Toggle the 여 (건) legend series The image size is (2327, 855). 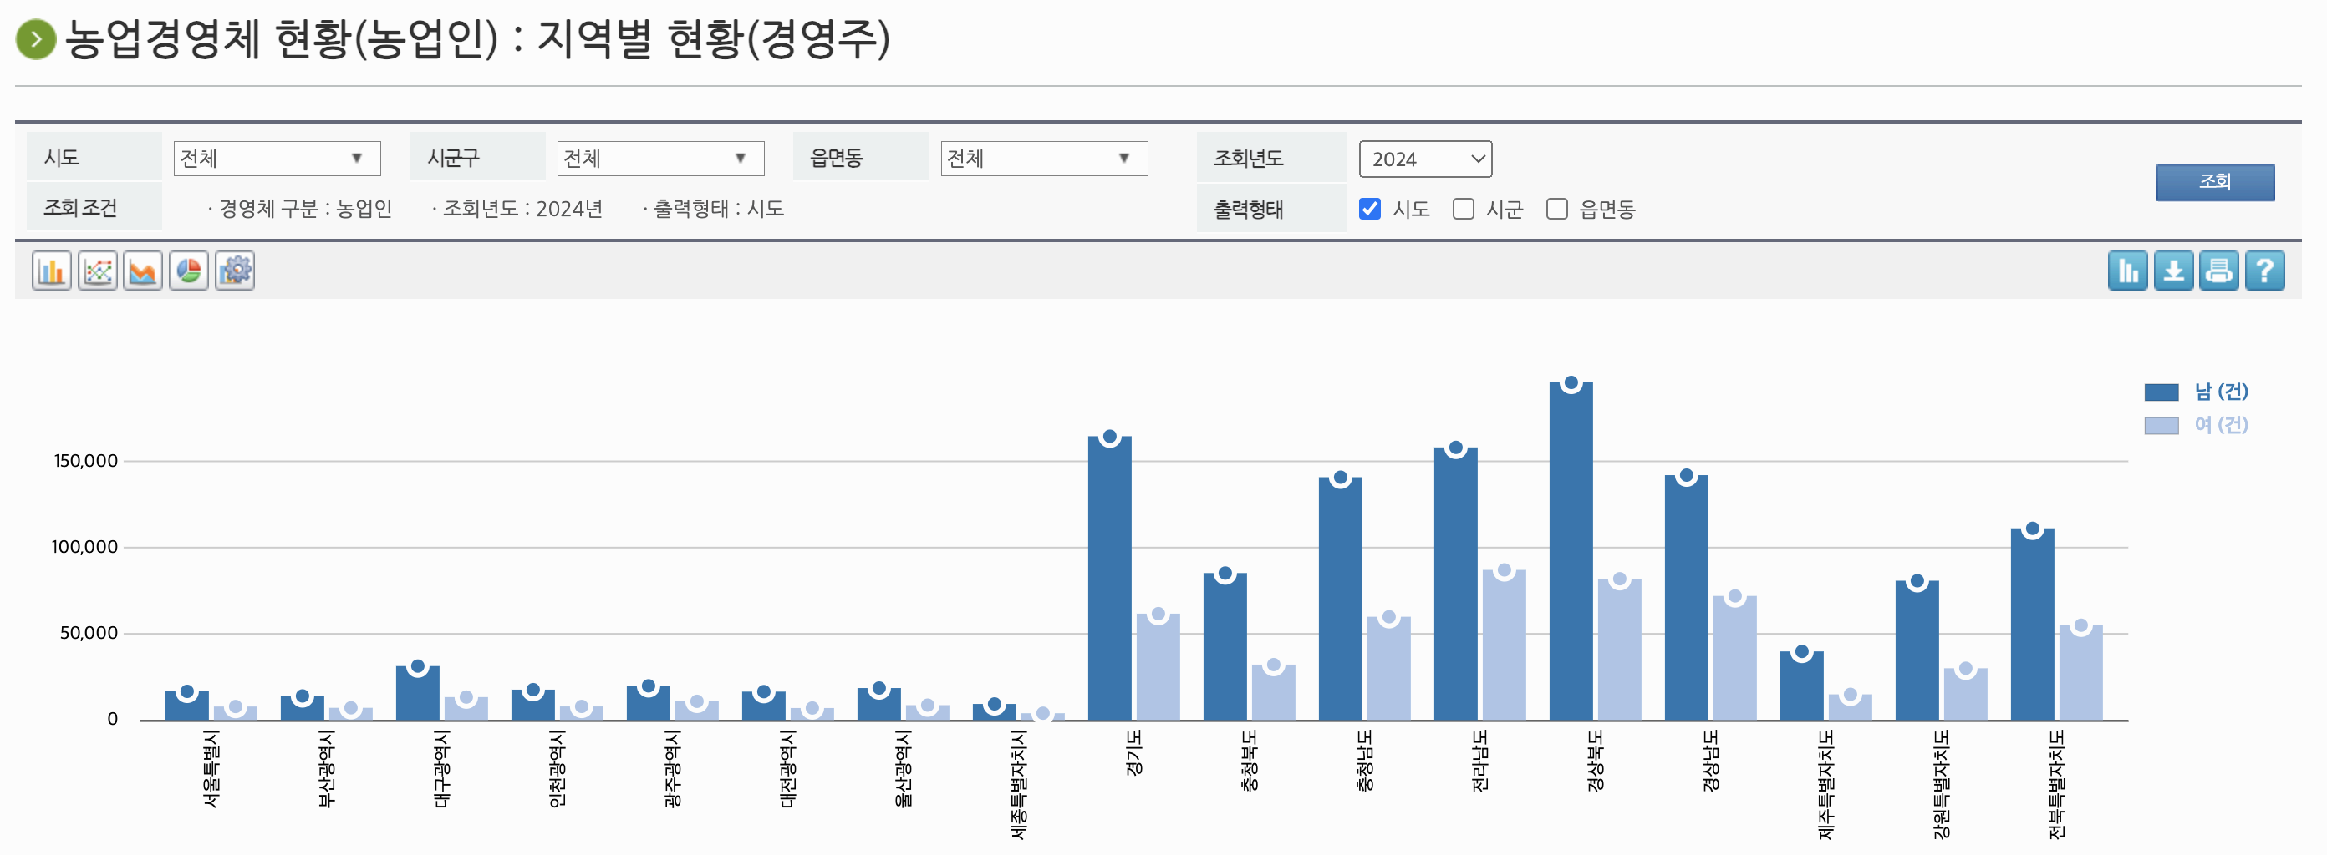tap(2196, 425)
